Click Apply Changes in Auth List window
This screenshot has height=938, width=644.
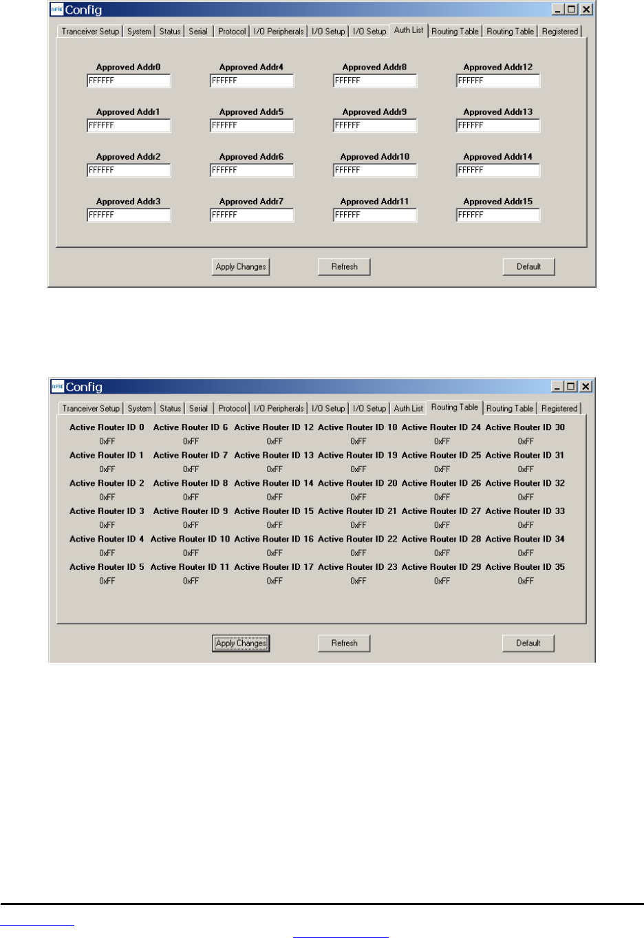241,267
